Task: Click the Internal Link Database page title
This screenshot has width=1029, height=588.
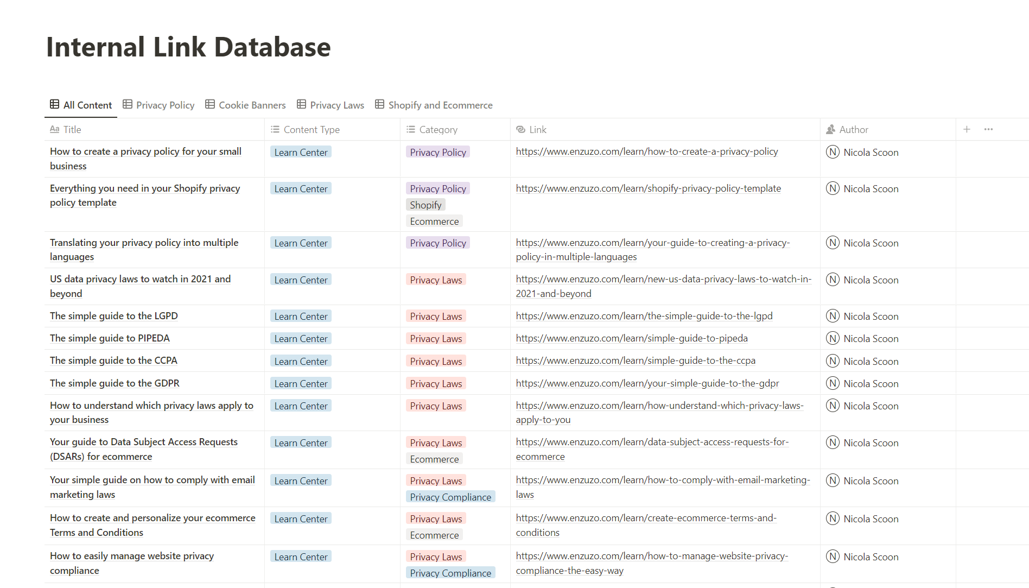Action: (x=188, y=47)
